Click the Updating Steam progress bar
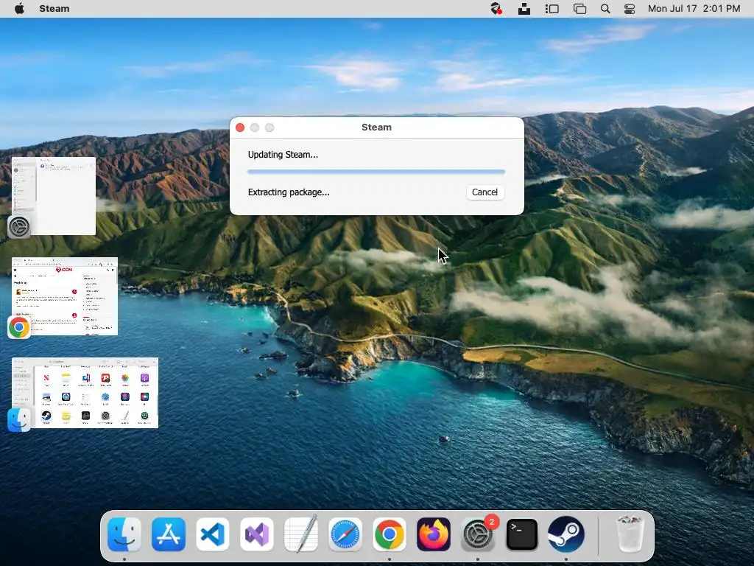 pos(376,171)
